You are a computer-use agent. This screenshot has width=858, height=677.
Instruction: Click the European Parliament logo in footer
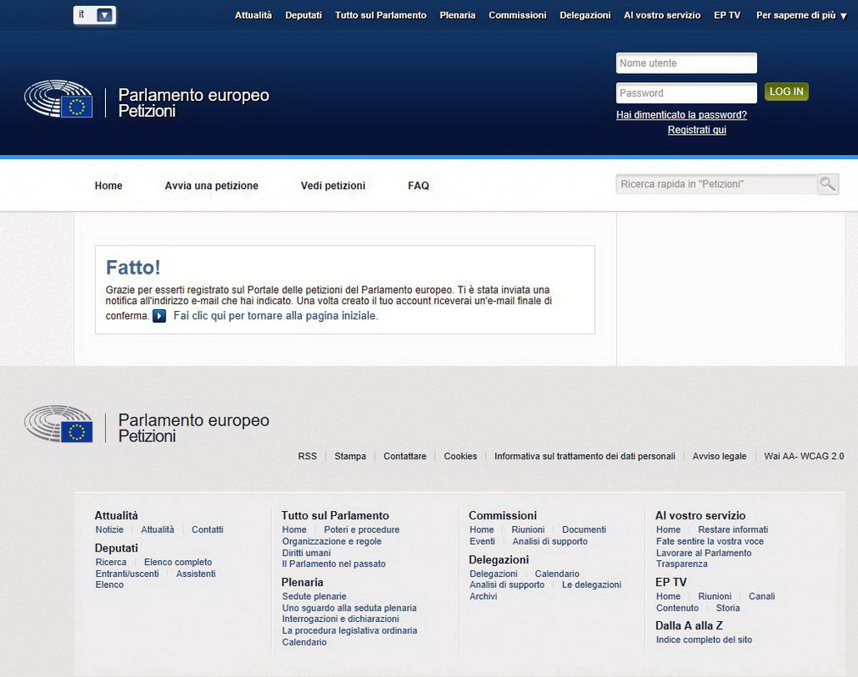[x=58, y=424]
